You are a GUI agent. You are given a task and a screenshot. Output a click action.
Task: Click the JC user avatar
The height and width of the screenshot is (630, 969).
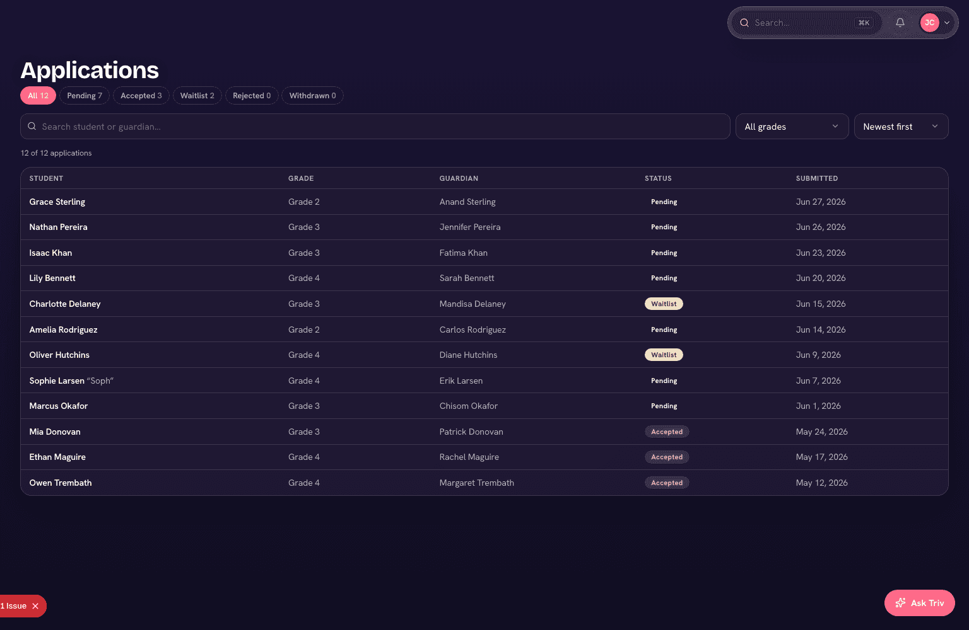pos(929,23)
